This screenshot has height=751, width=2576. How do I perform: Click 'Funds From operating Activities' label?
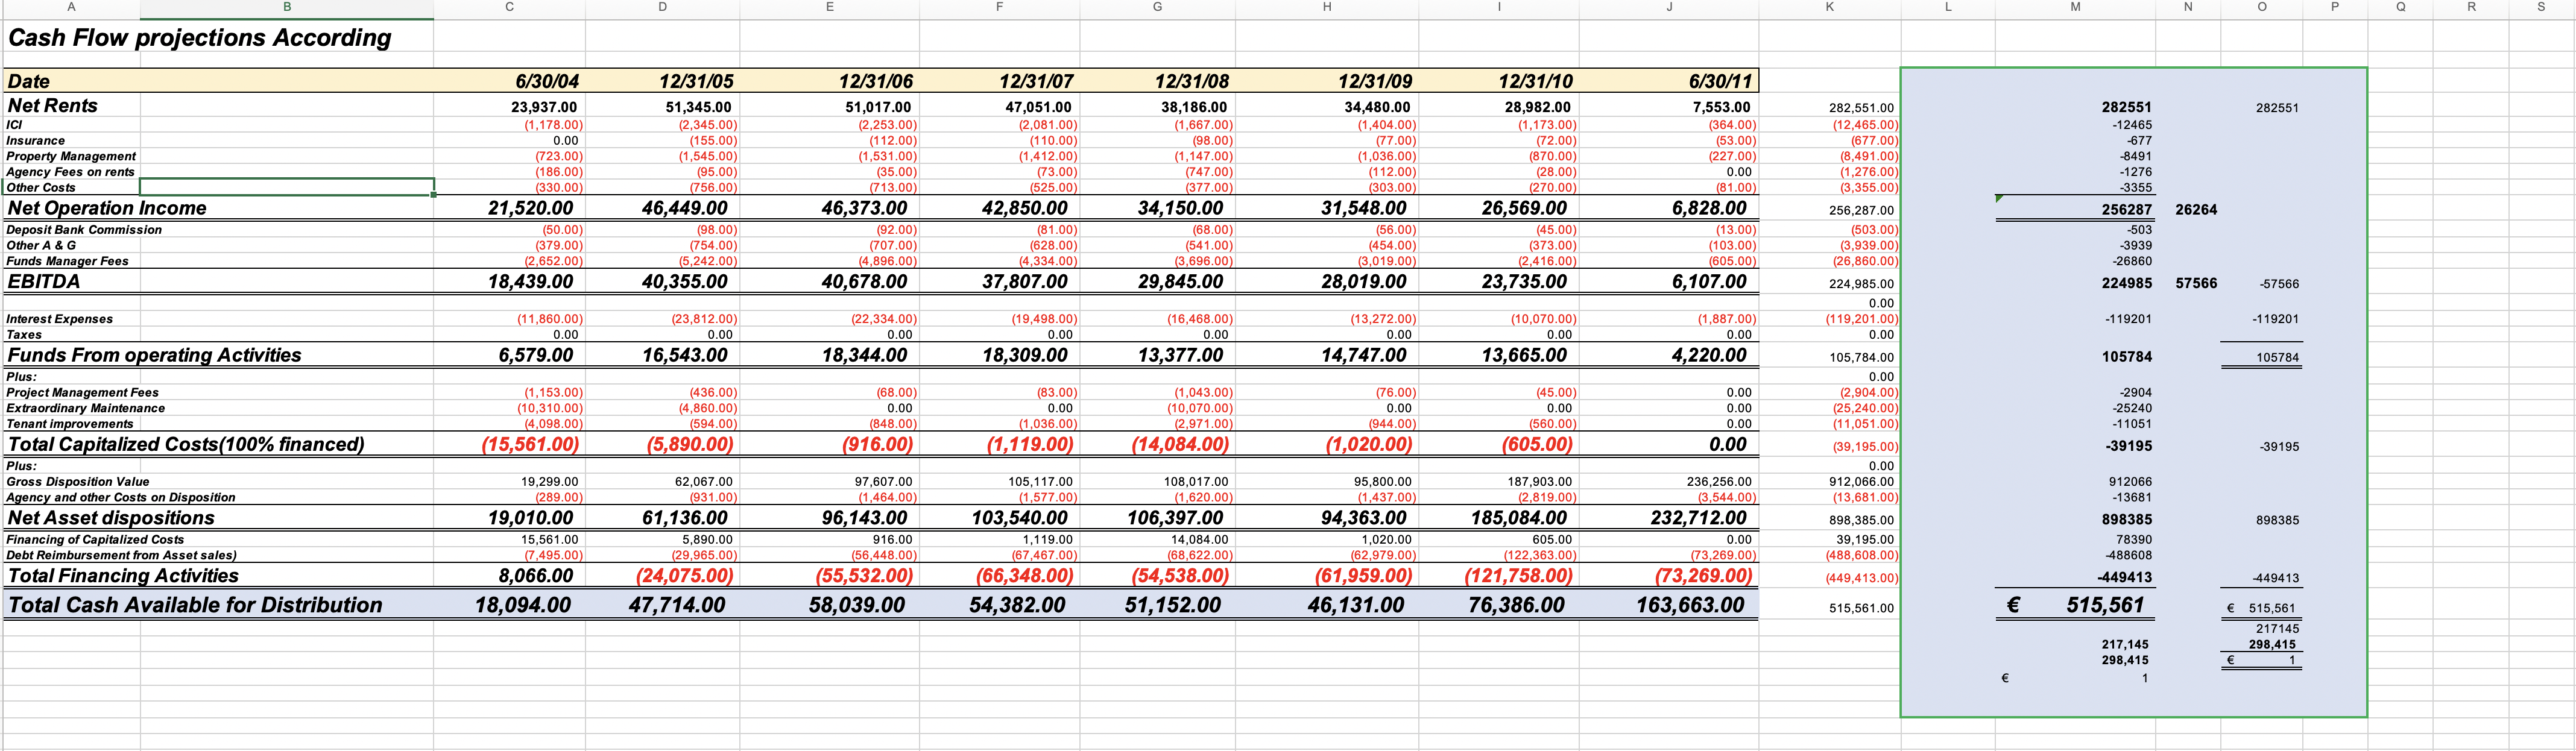coord(154,355)
